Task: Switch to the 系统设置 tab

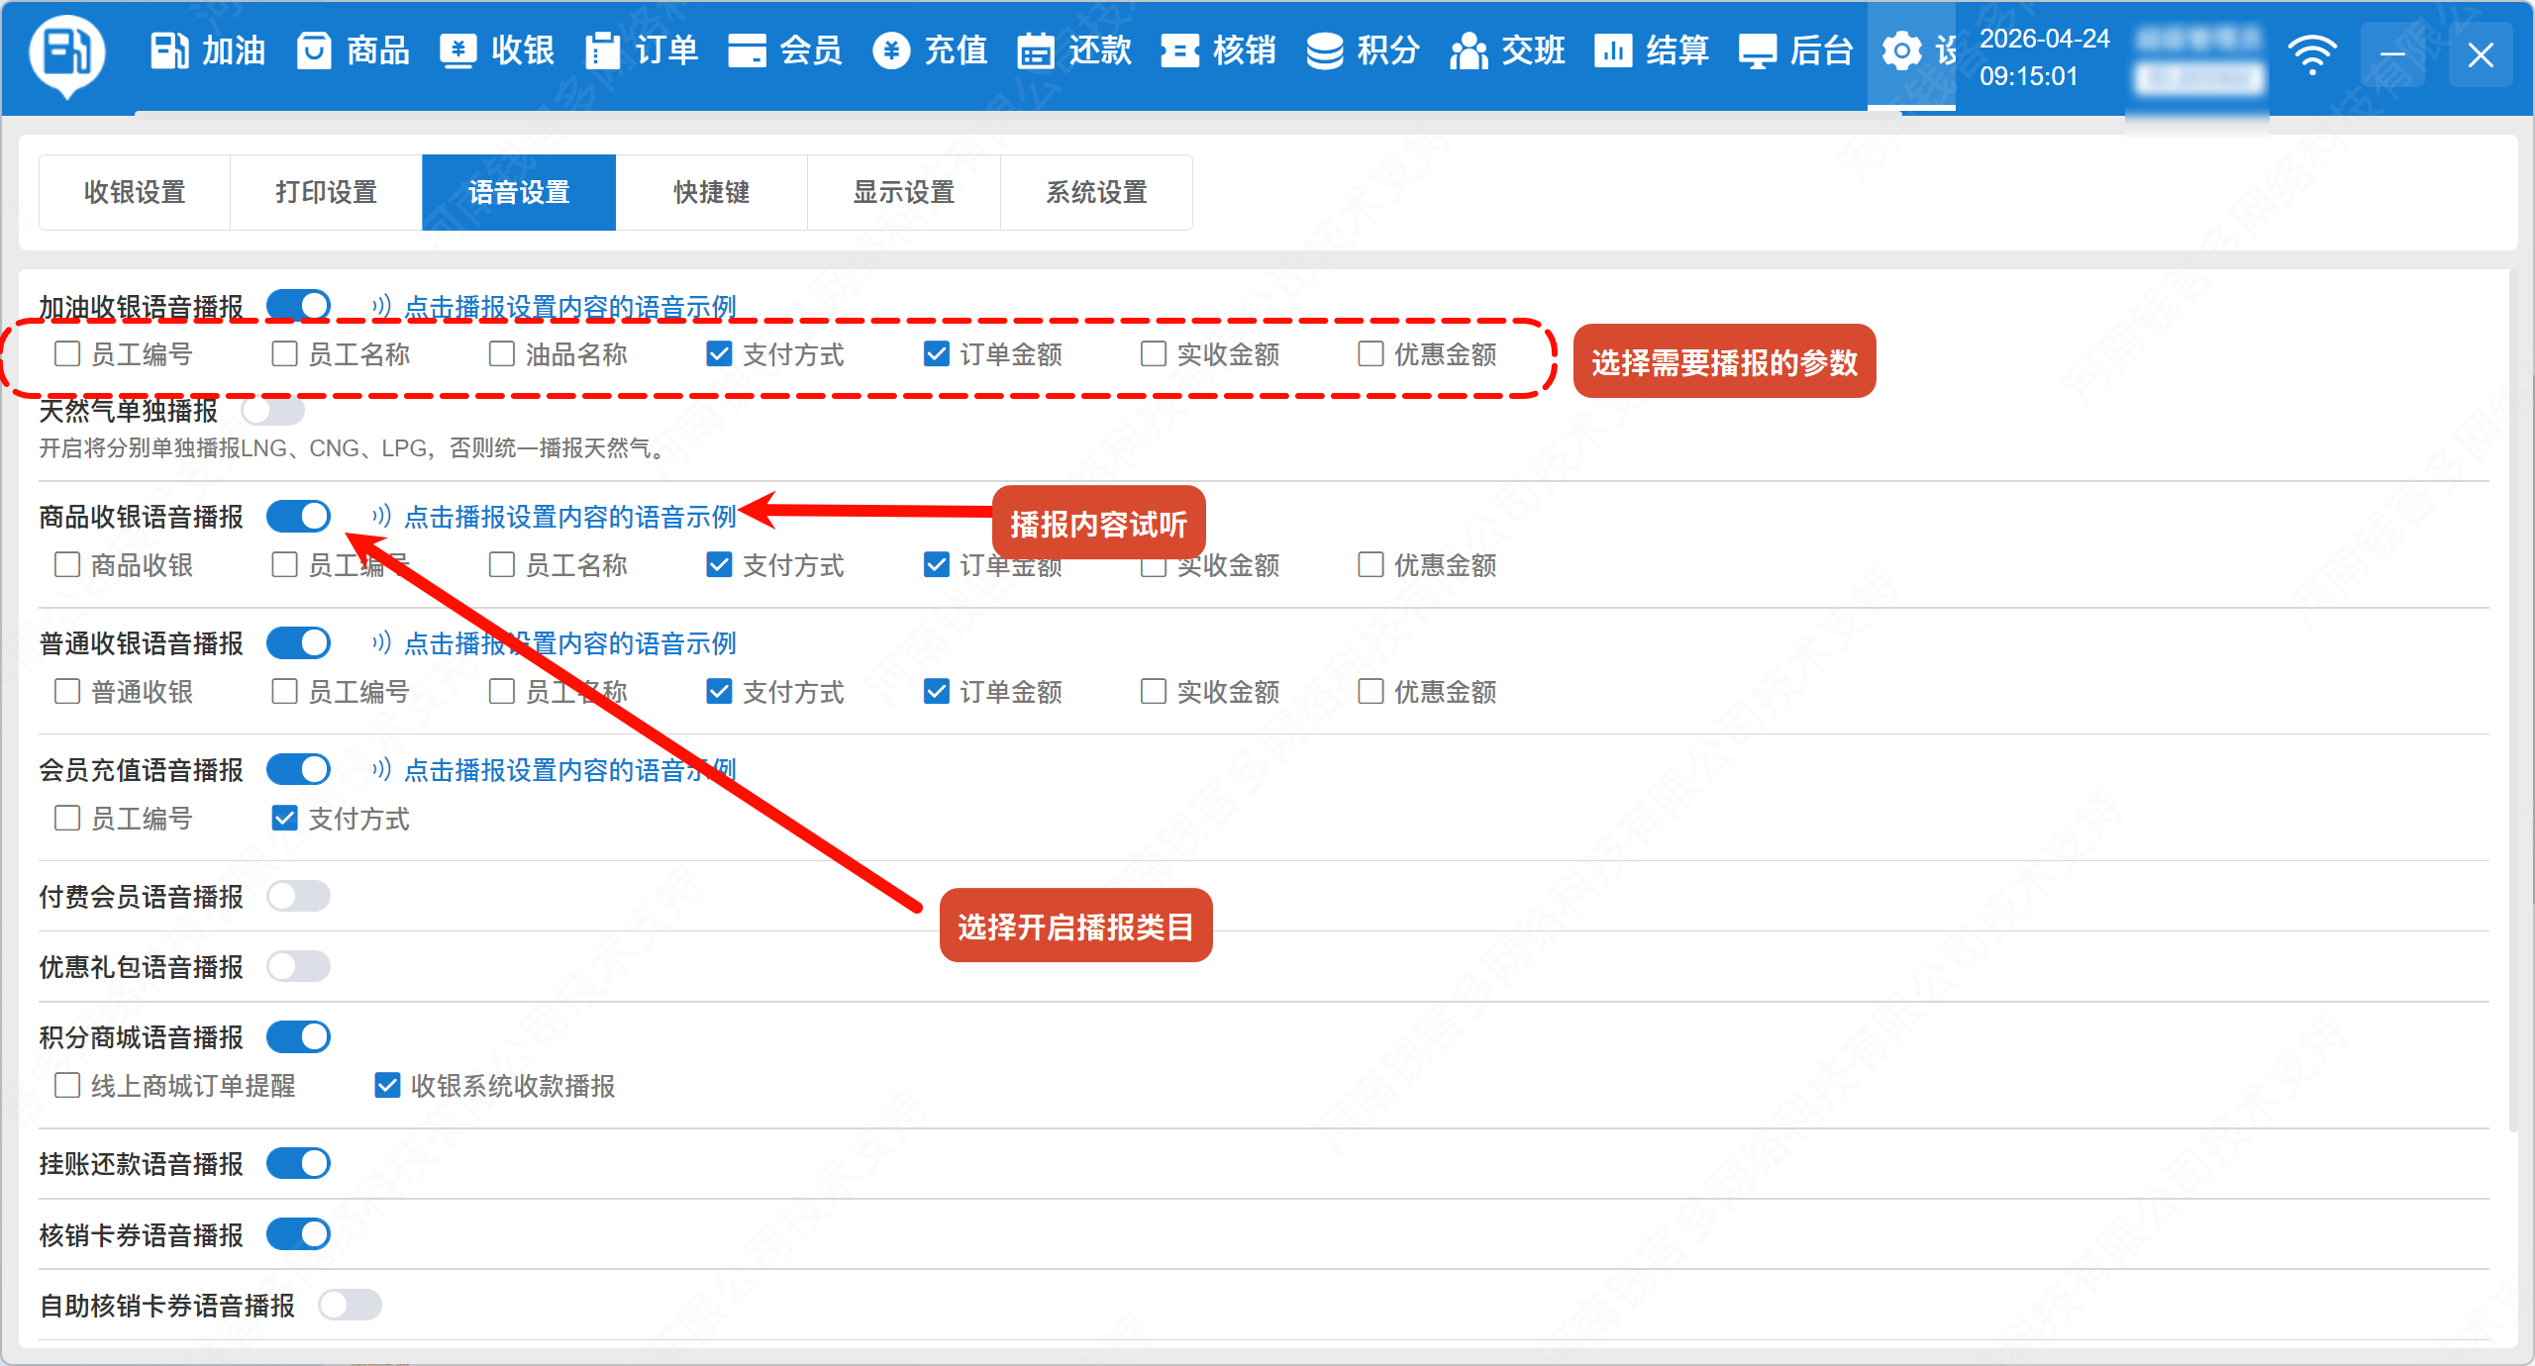Action: coord(1096,192)
